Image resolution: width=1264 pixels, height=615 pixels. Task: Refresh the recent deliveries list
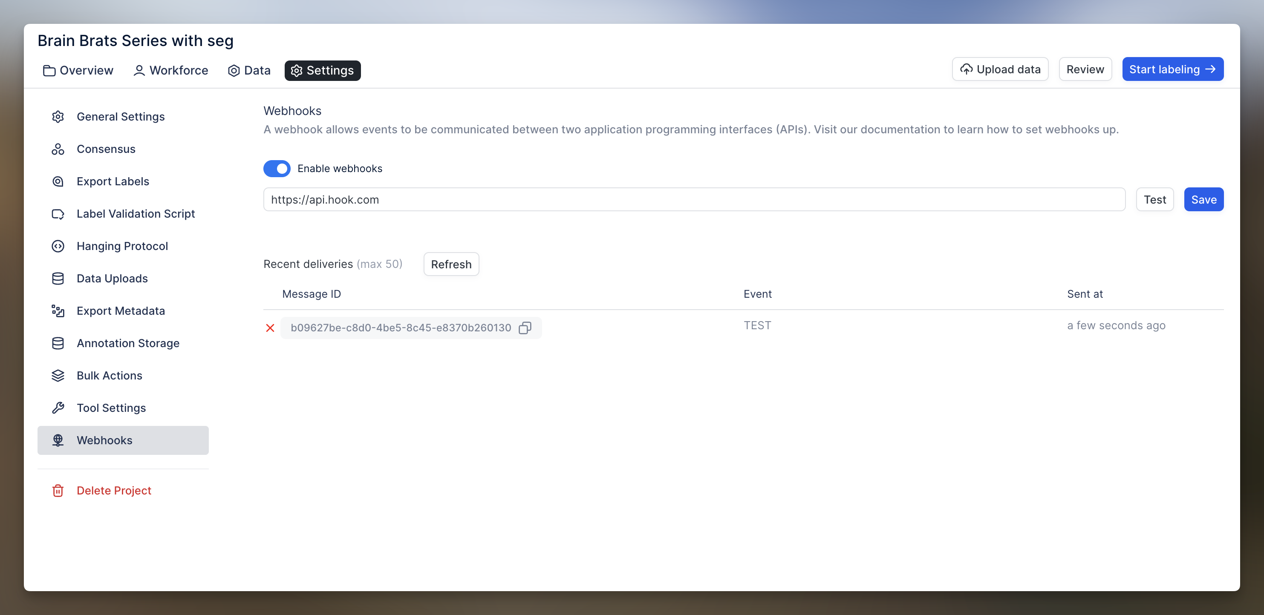coord(451,264)
